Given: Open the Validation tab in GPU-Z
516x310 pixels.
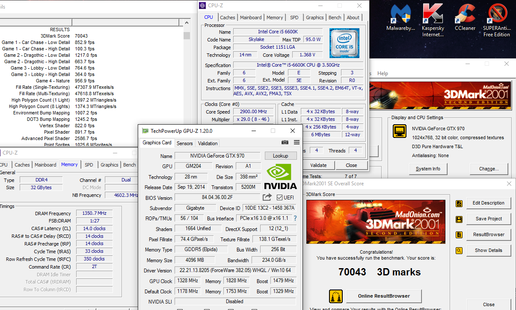Looking at the screenshot, I should [208, 143].
